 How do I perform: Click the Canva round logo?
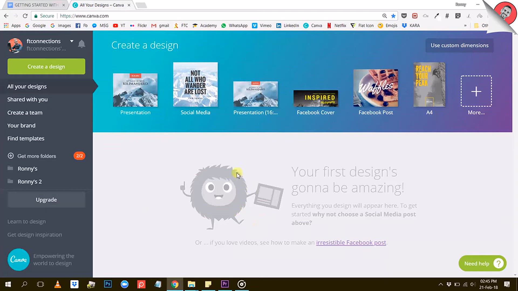18,259
